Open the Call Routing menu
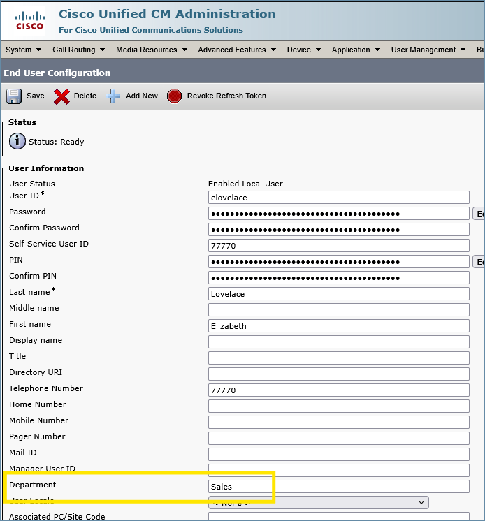Viewport: 485px width, 521px height. tap(78, 50)
